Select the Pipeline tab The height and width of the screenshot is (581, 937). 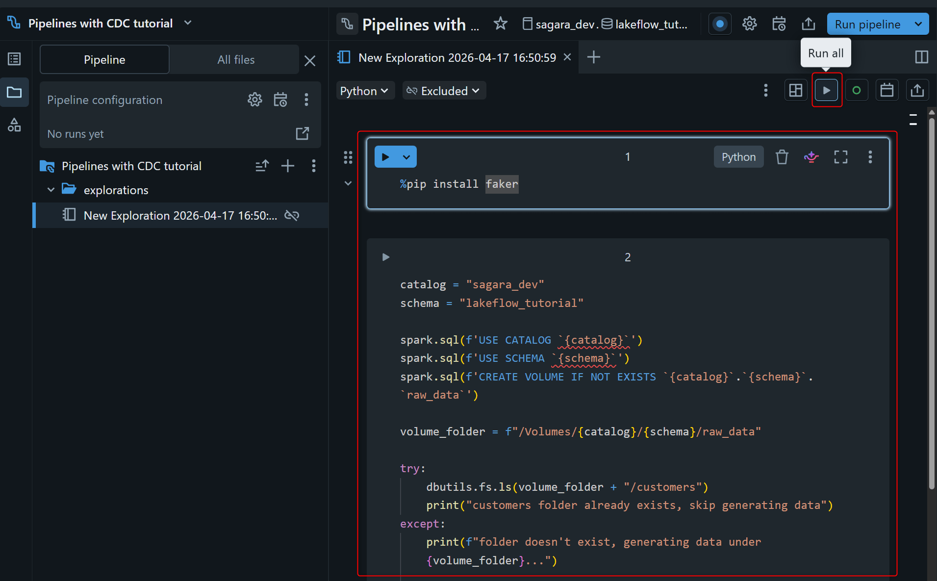[x=104, y=60]
